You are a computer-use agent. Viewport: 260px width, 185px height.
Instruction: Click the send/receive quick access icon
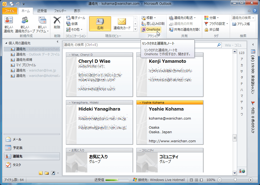pos(12,4)
